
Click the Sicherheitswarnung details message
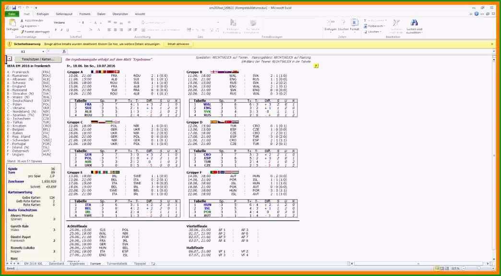(102, 44)
